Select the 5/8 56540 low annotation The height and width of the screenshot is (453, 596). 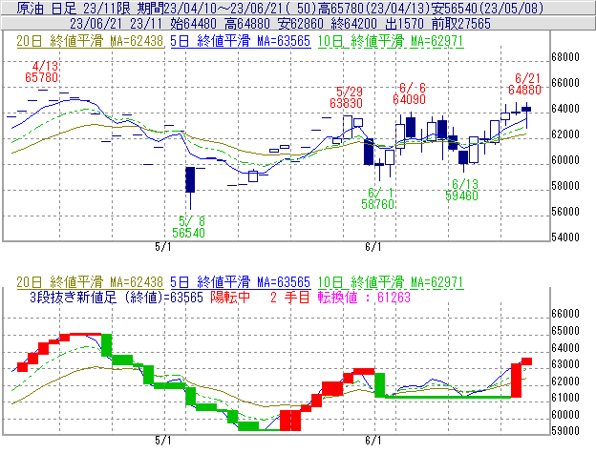pyautogui.click(x=188, y=227)
